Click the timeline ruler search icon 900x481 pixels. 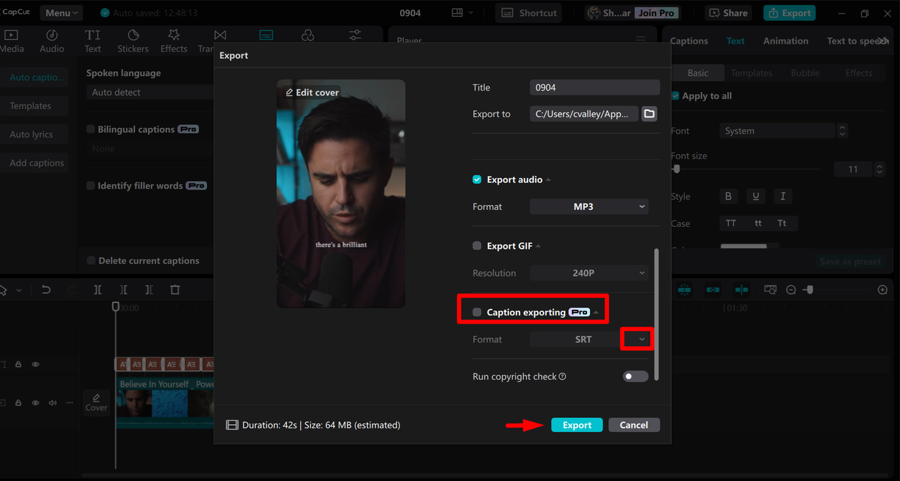[x=770, y=289]
